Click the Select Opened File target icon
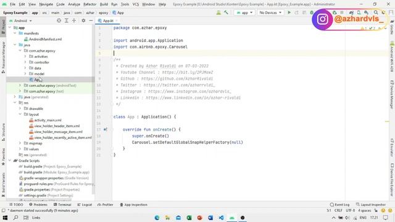This screenshot has height=222, width=395. tap(59, 20)
